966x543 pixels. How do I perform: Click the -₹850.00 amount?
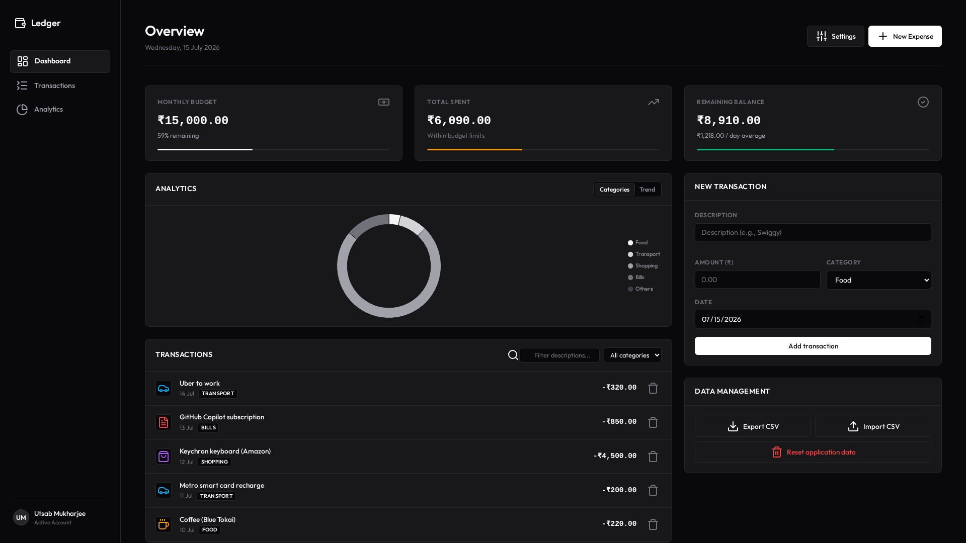[619, 422]
